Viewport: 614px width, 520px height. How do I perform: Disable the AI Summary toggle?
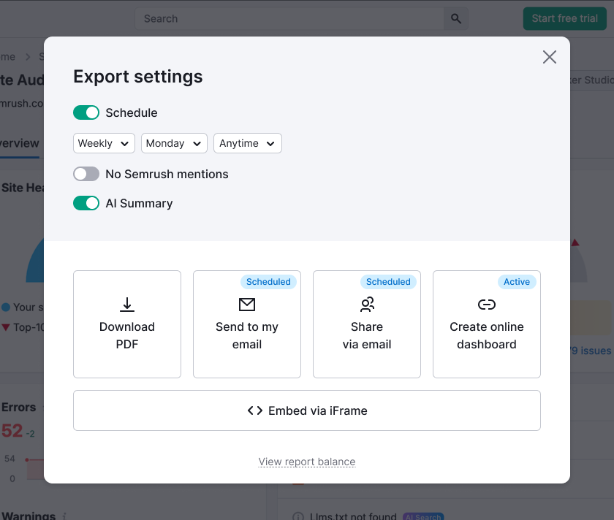coord(86,203)
